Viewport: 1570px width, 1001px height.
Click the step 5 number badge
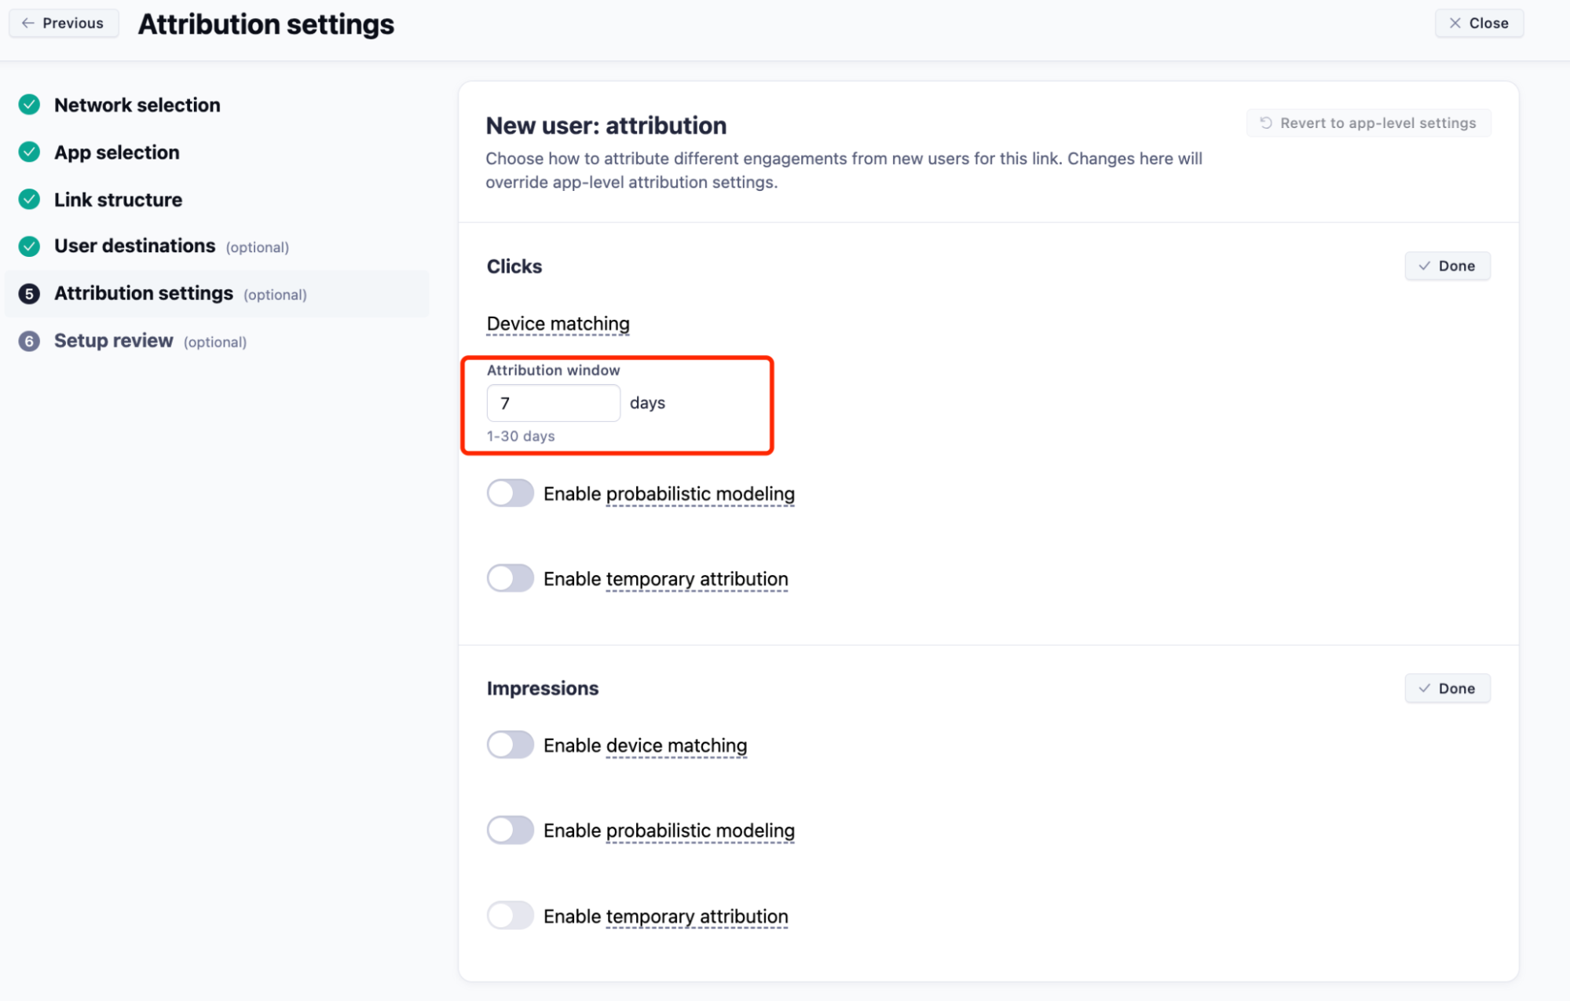[29, 294]
